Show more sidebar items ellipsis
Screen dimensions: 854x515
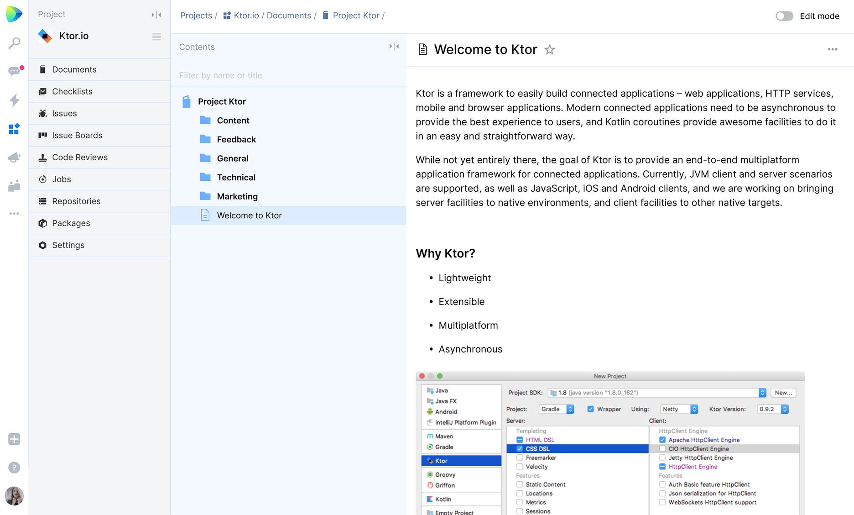click(x=14, y=214)
